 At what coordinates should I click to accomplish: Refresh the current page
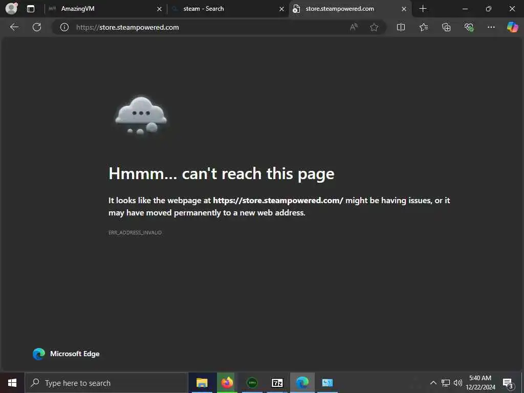coord(37,27)
